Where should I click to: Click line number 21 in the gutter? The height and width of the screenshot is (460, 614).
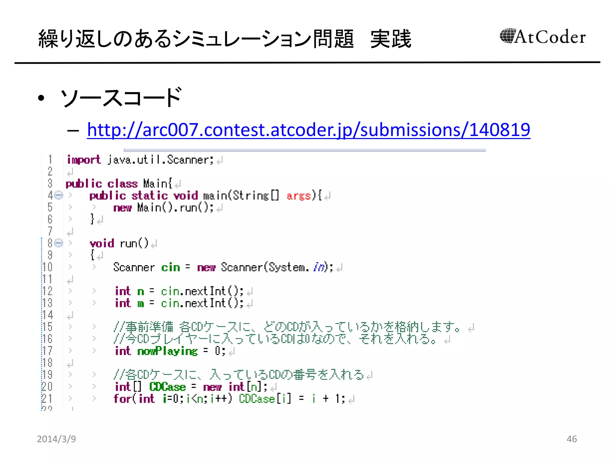coord(47,399)
